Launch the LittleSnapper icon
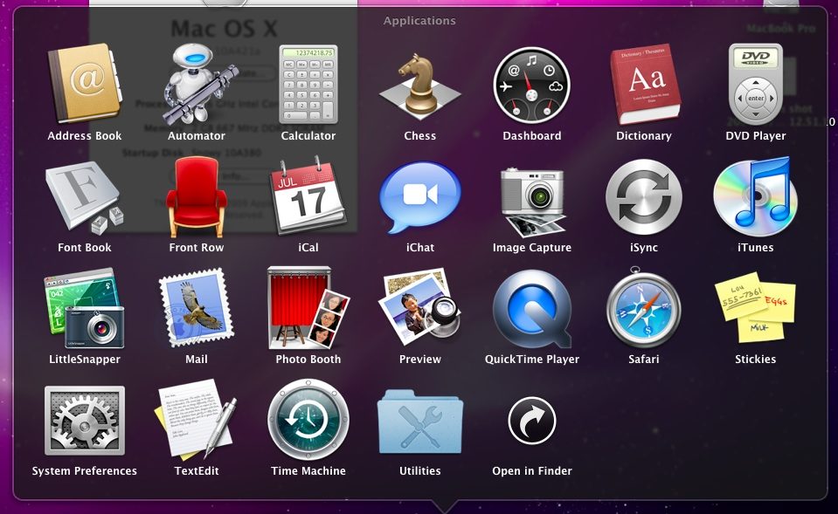Screen dimensions: 838x514 [x=85, y=309]
